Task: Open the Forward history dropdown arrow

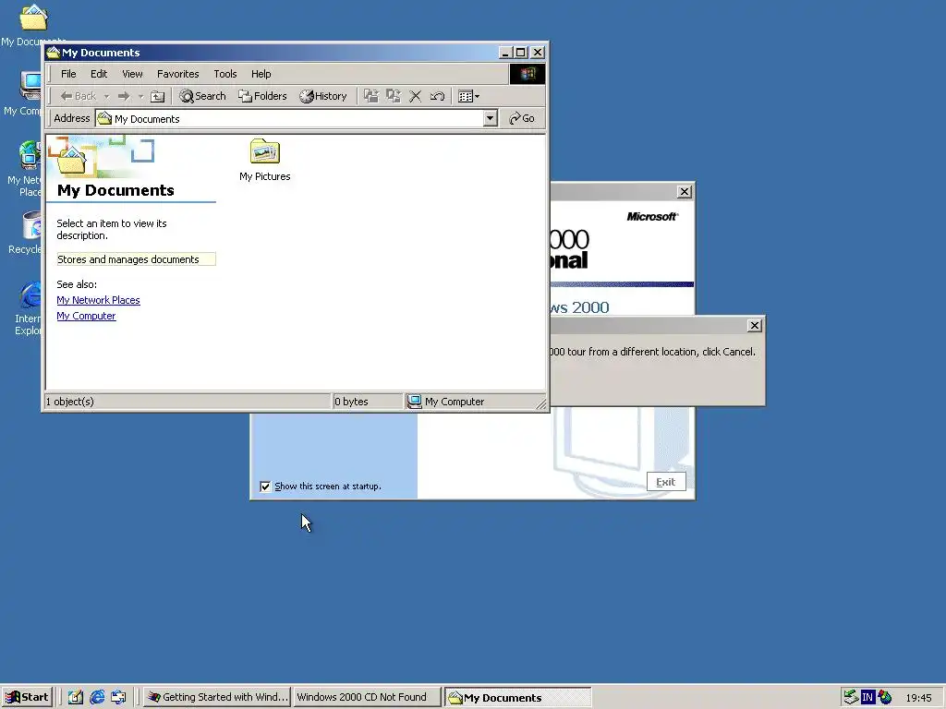Action: pos(140,96)
